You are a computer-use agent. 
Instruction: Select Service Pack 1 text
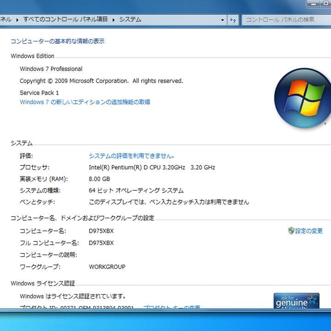pos(39,93)
